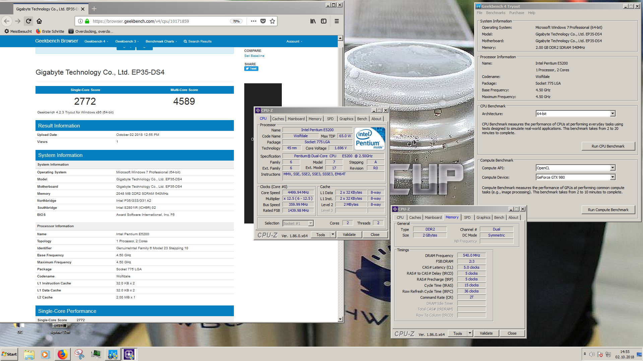Open Architecture 64-bit combo box
The height and width of the screenshot is (361, 643).
[576, 114]
